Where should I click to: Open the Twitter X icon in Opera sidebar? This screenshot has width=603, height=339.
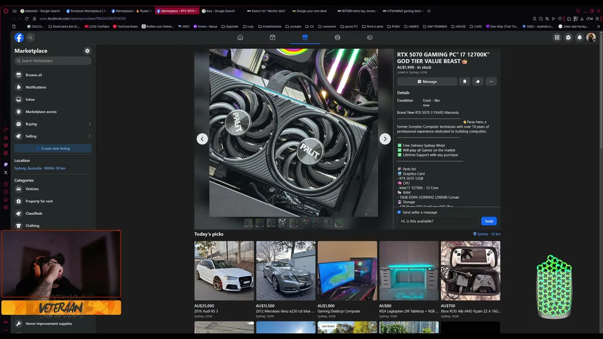coord(6,172)
